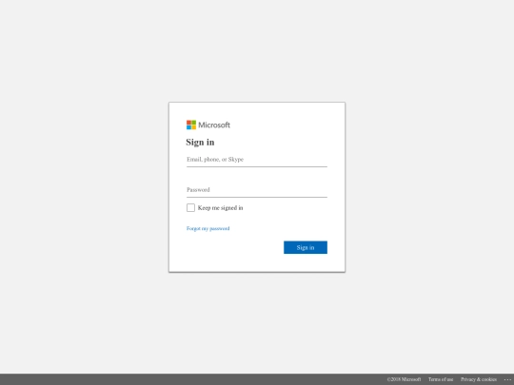Click the Keep me signed in label
The height and width of the screenshot is (385, 514).
coord(220,208)
